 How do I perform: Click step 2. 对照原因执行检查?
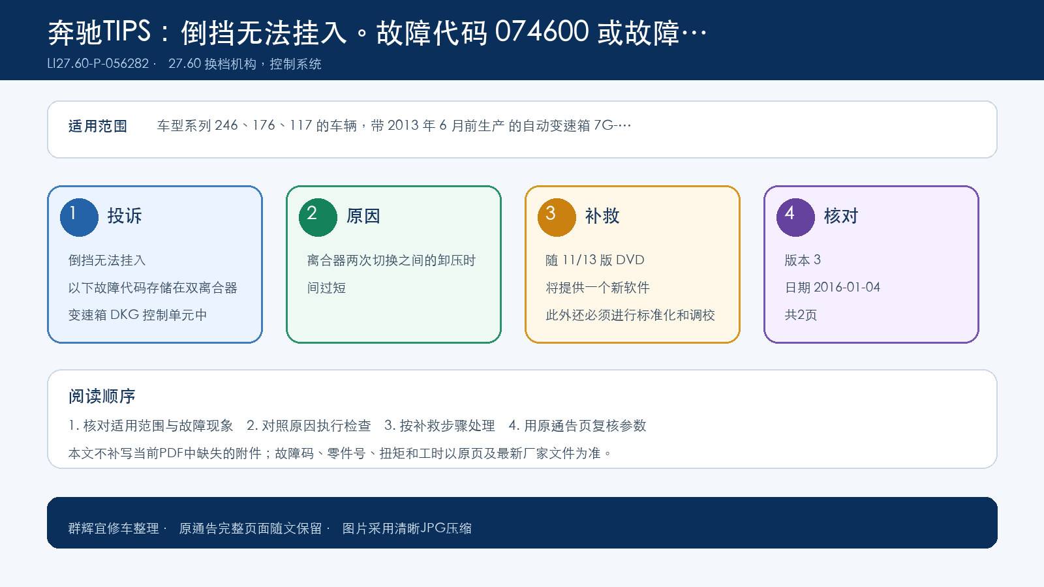click(x=309, y=426)
